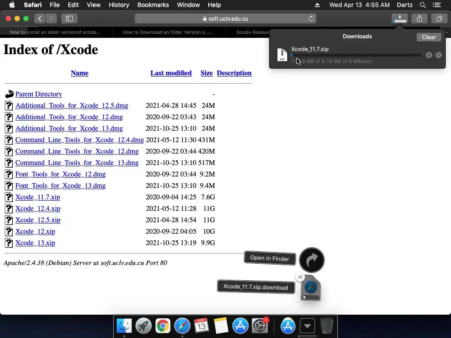Open Finder from the Dock
Screen dimensions: 451x338
coord(124,326)
